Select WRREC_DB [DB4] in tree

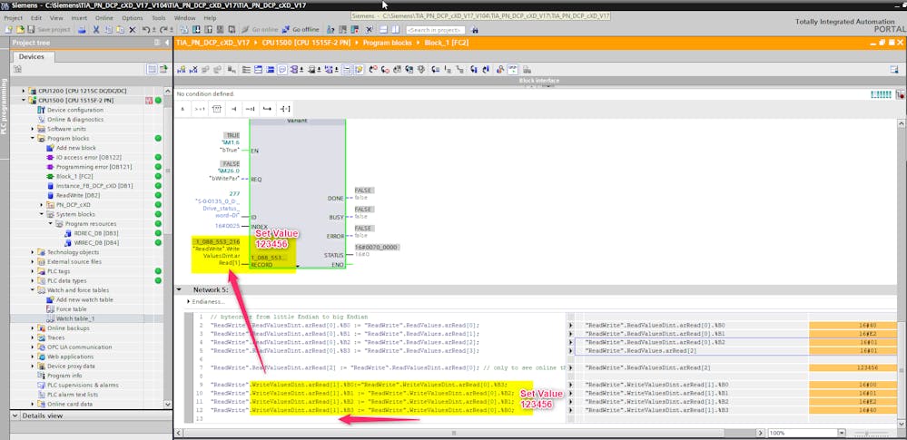[x=96, y=243]
